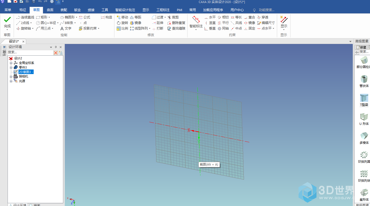Open dropdown arrow next to 点水平
370x206 pixels.
(274, 29)
